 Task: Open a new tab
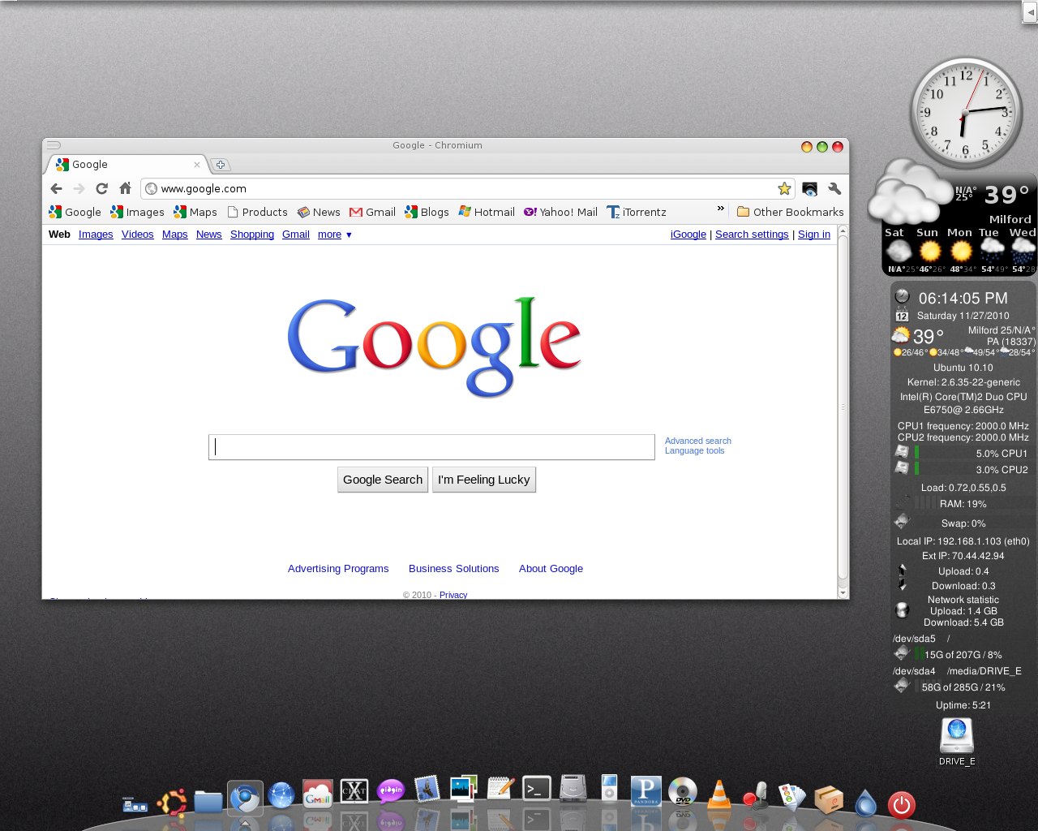point(221,165)
